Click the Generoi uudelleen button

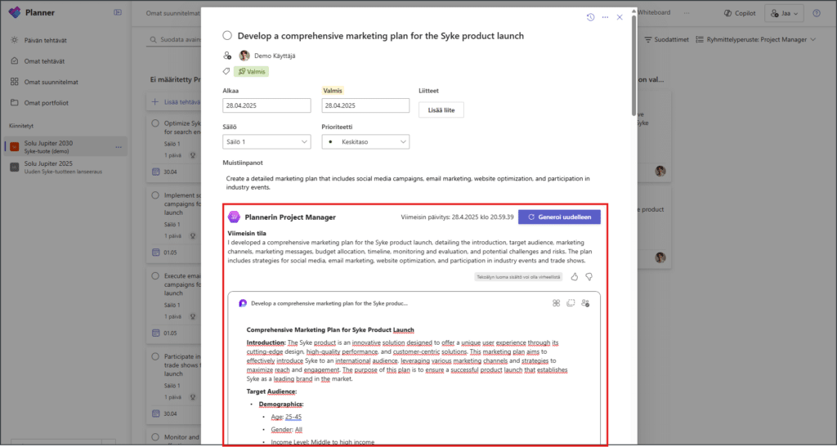pyautogui.click(x=559, y=217)
